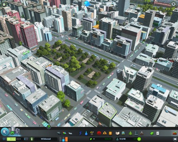Image resolution: width=178 pixels, height=142 pixels.
Task: Toggle game pause with play button
Action: (x=4, y=139)
